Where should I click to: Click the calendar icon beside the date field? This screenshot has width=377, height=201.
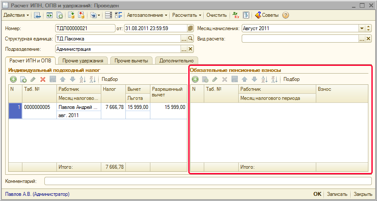coord(190,28)
